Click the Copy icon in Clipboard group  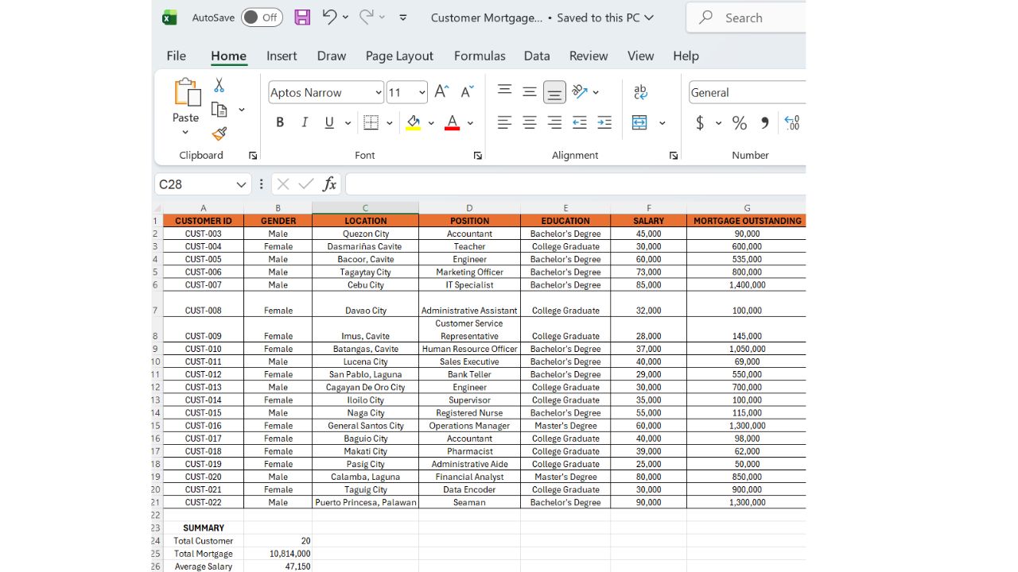219,110
